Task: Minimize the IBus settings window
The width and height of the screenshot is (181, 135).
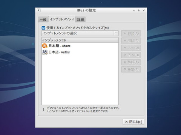Action: tap(134, 10)
